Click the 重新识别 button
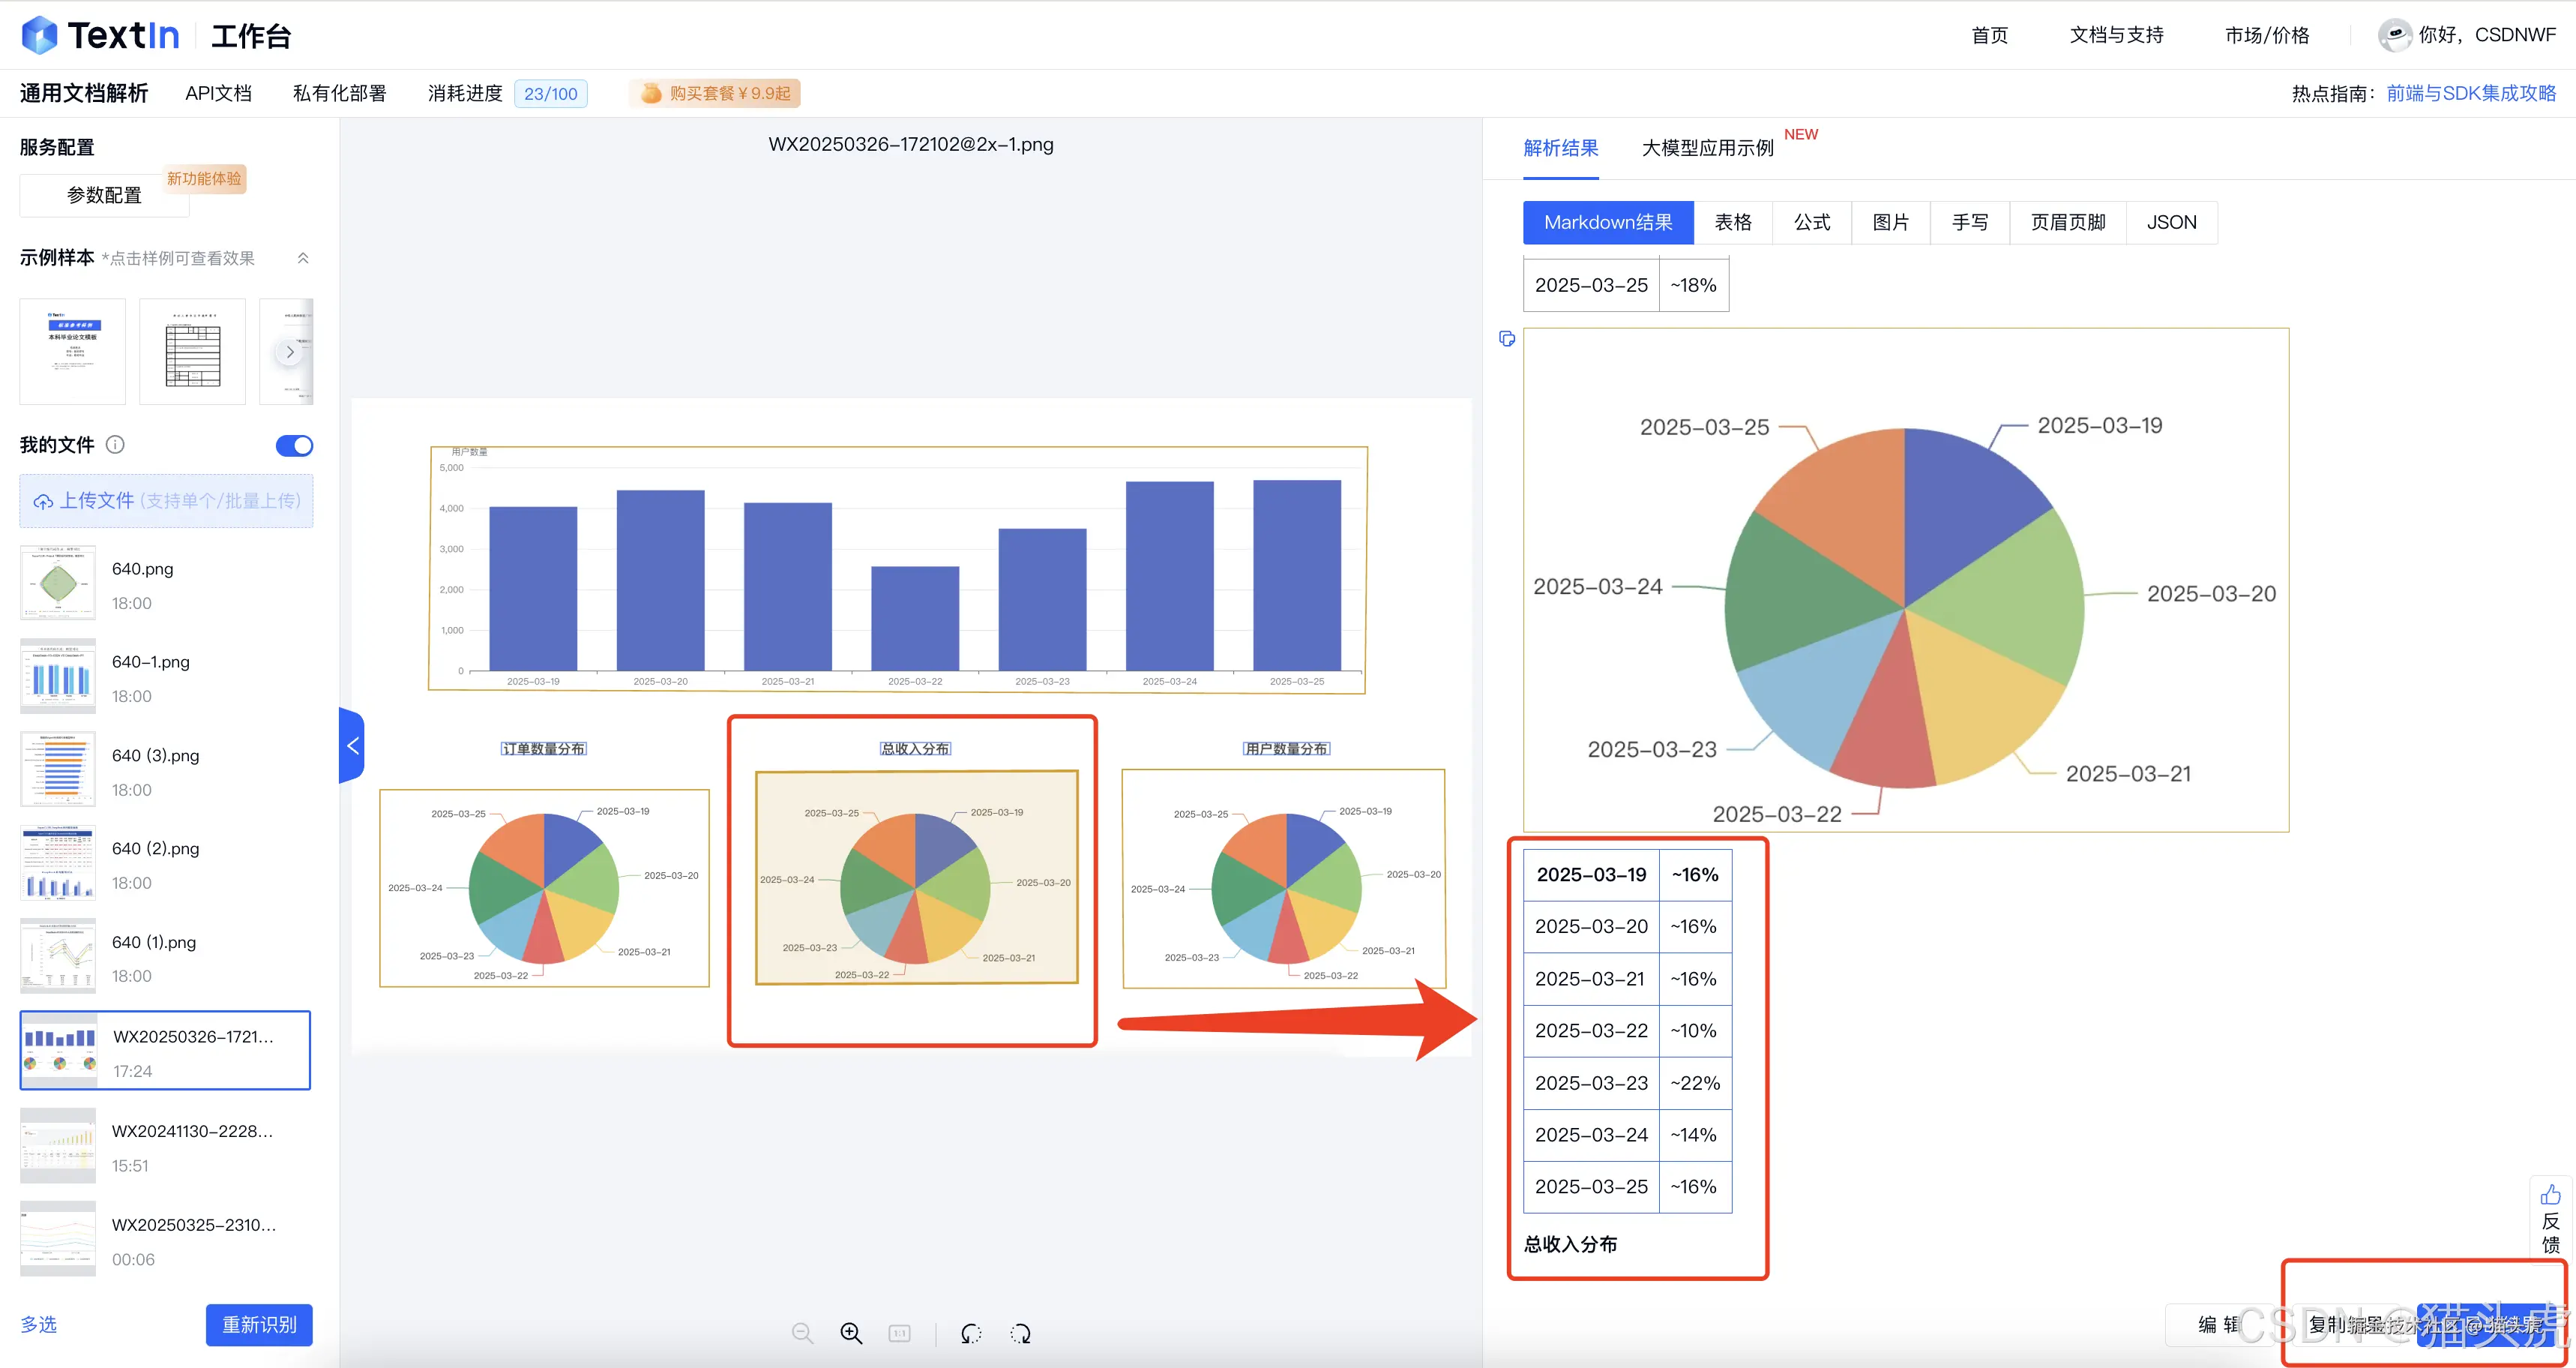The width and height of the screenshot is (2576, 1368). point(259,1324)
